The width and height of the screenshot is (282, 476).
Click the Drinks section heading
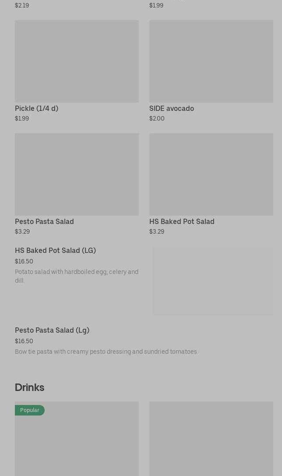tap(29, 387)
